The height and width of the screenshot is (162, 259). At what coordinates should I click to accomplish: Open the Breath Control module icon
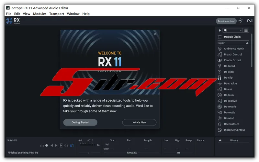click(220, 55)
